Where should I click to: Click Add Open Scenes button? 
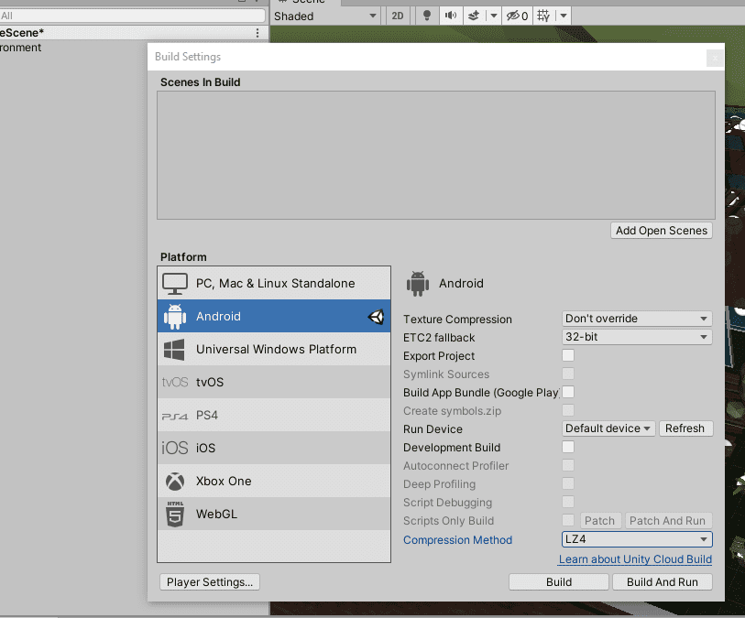[x=662, y=231]
